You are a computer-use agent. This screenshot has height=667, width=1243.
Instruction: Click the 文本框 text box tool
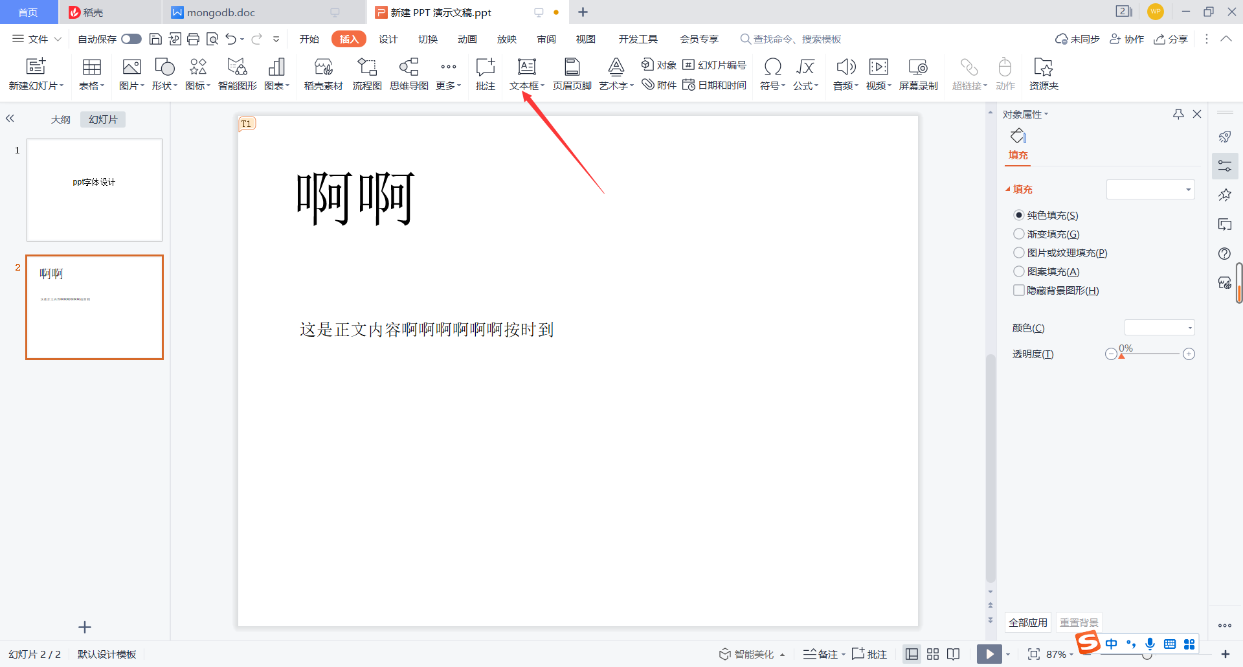[526, 74]
